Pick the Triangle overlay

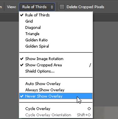pos(56,34)
